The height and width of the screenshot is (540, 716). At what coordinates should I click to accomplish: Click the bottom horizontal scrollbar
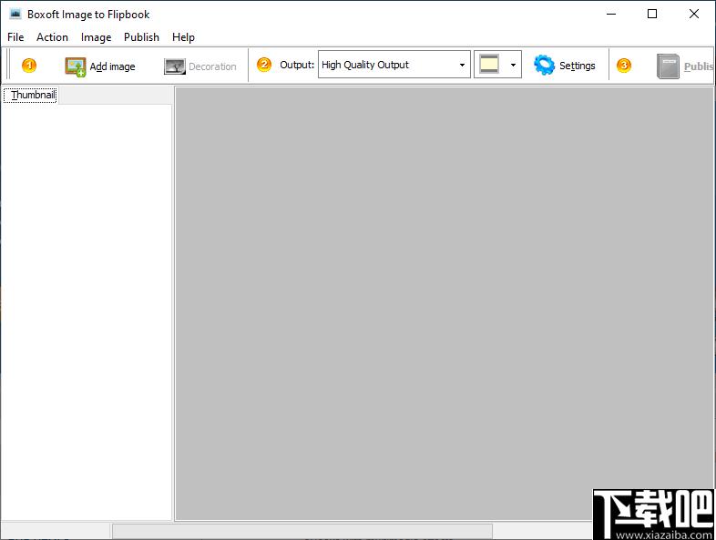coord(302,531)
